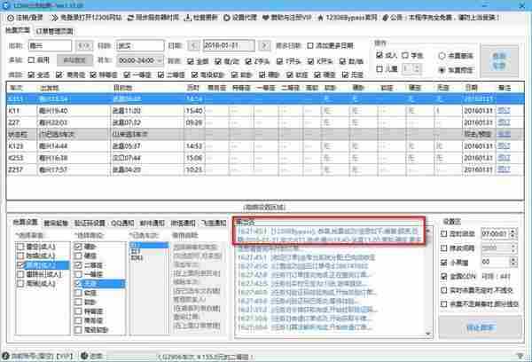Click the 注销/登录 toolbar icon
Viewport: 532px width, 362px height.
pyautogui.click(x=11, y=18)
